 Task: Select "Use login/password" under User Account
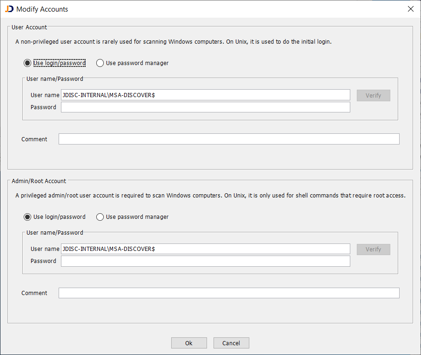point(27,63)
